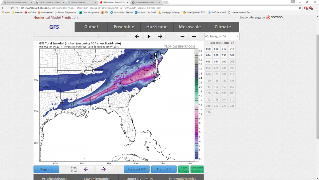
Task: Load the previous model run with the left arrow
Action: 86,169
